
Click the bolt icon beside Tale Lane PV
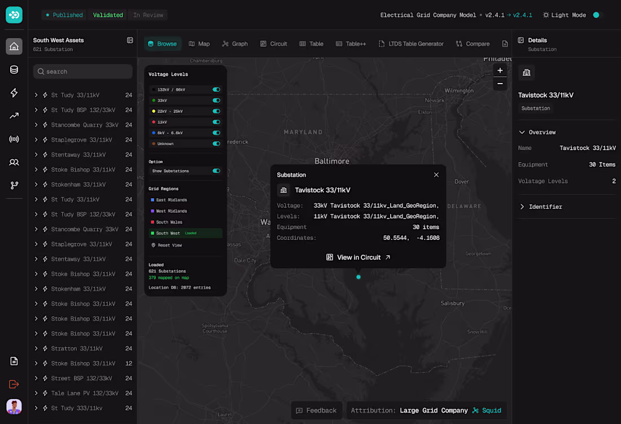pyautogui.click(x=45, y=393)
